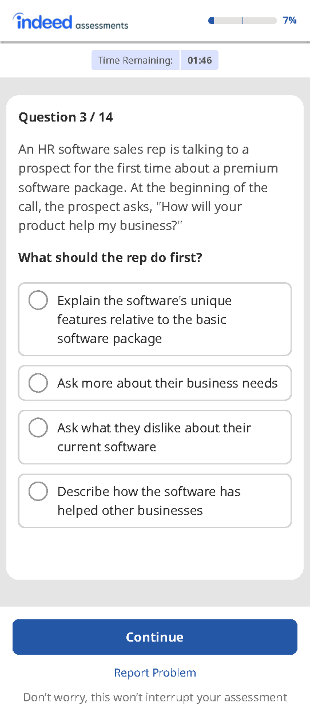Select 'Explain the software's unique features' option
The width and height of the screenshot is (310, 715).
[x=39, y=301]
